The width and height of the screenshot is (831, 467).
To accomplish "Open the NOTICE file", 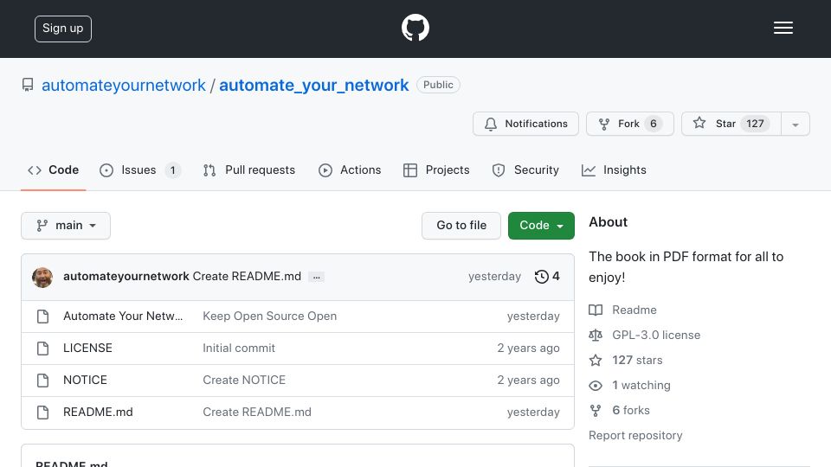I will tap(85, 381).
